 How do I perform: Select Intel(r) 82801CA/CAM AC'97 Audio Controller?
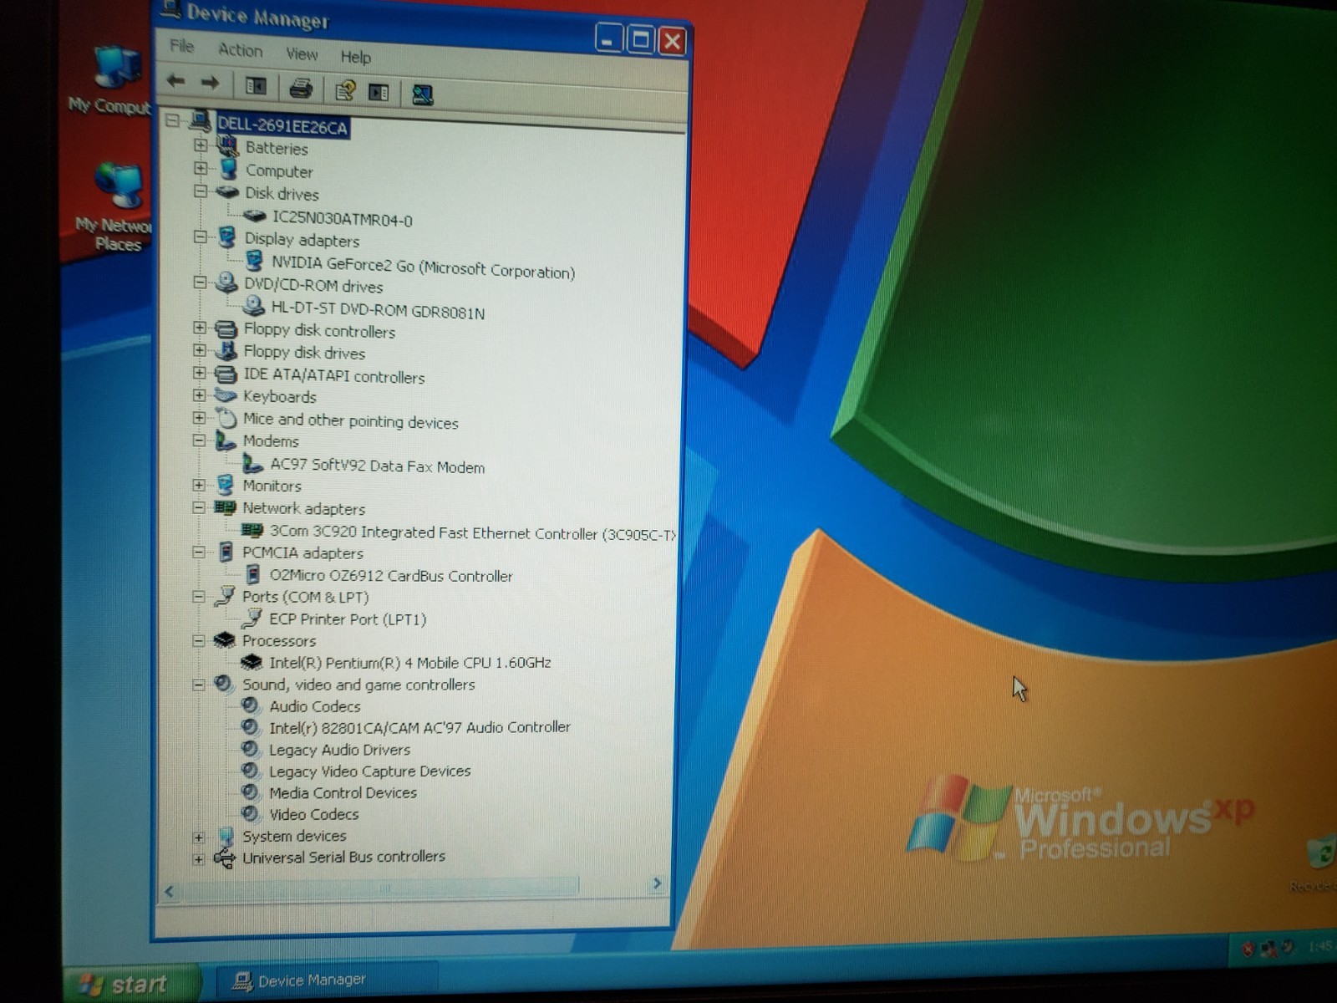(419, 727)
